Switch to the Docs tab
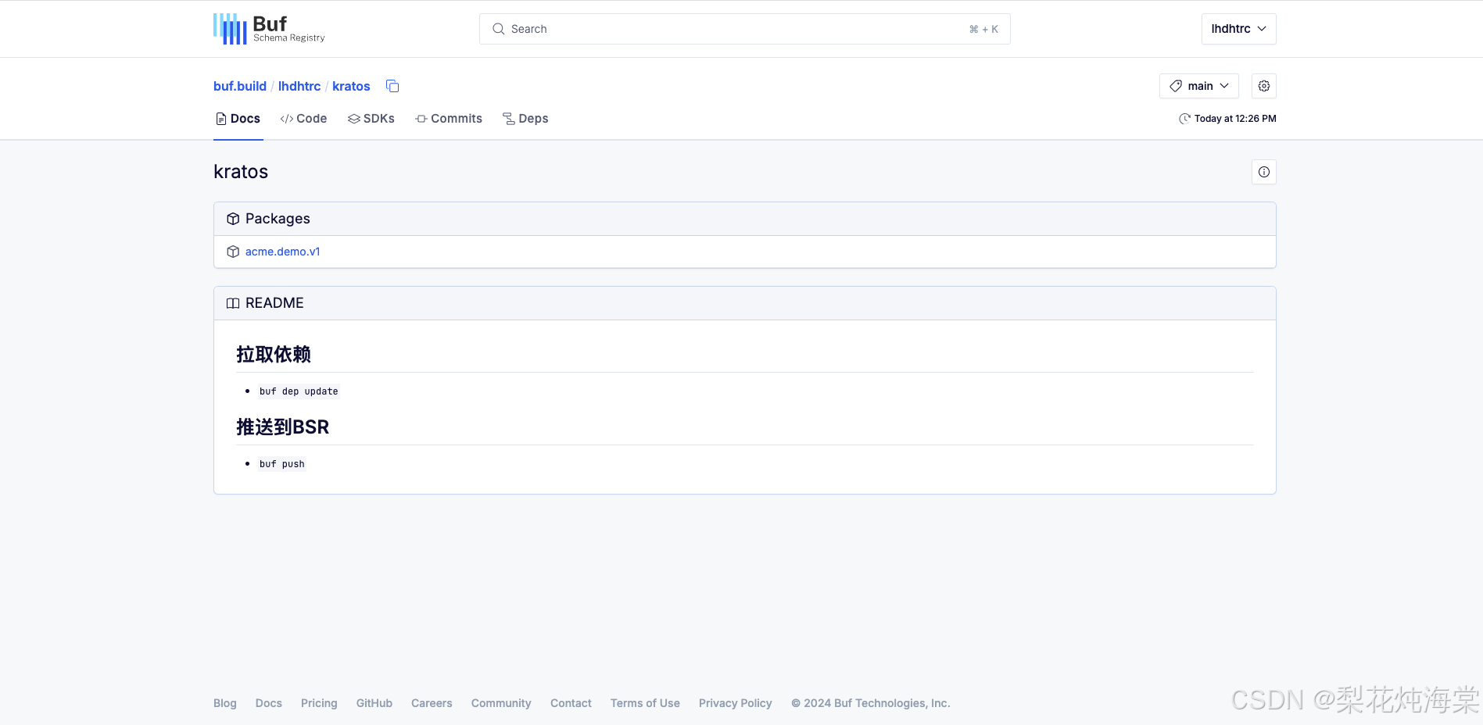1483x725 pixels. (x=238, y=119)
